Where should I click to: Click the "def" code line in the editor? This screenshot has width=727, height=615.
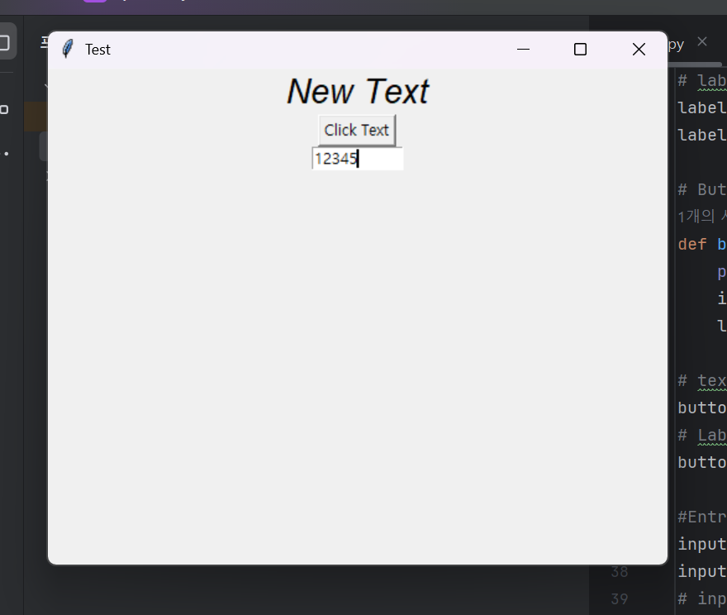[x=701, y=244]
